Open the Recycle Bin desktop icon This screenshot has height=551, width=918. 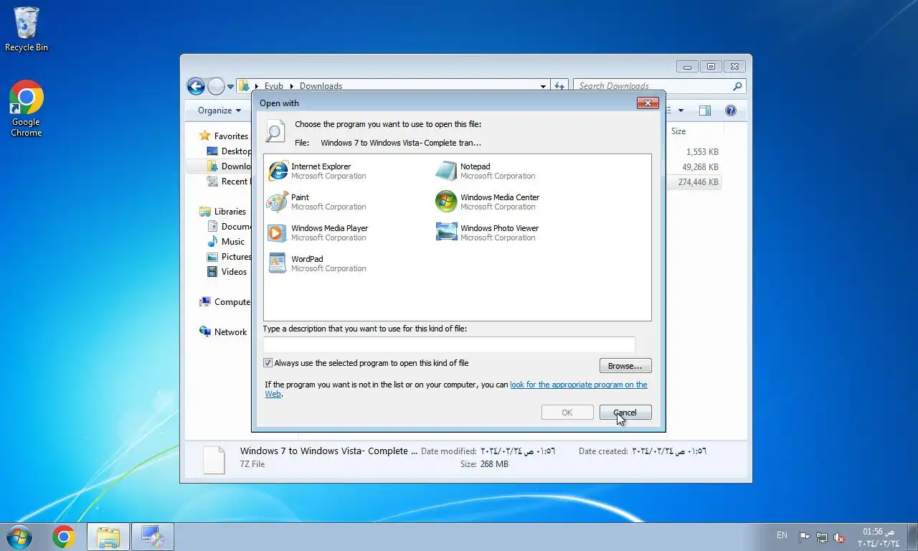[x=27, y=29]
